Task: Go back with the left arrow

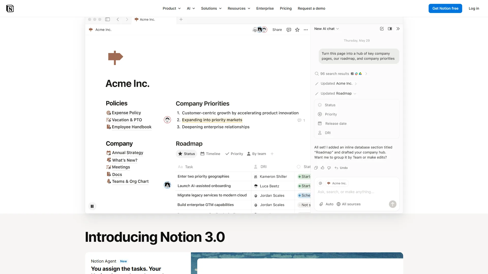Action: pyautogui.click(x=118, y=19)
